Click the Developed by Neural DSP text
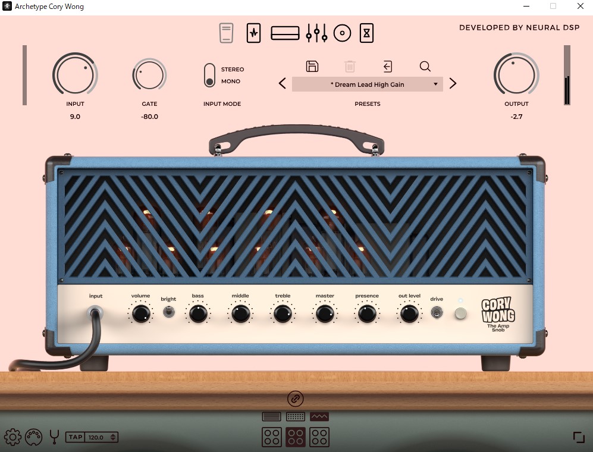Screen dimensions: 593x452 519,27
